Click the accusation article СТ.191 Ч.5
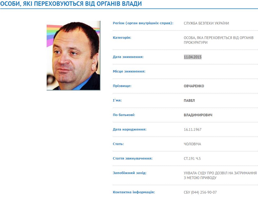 coord(192,158)
